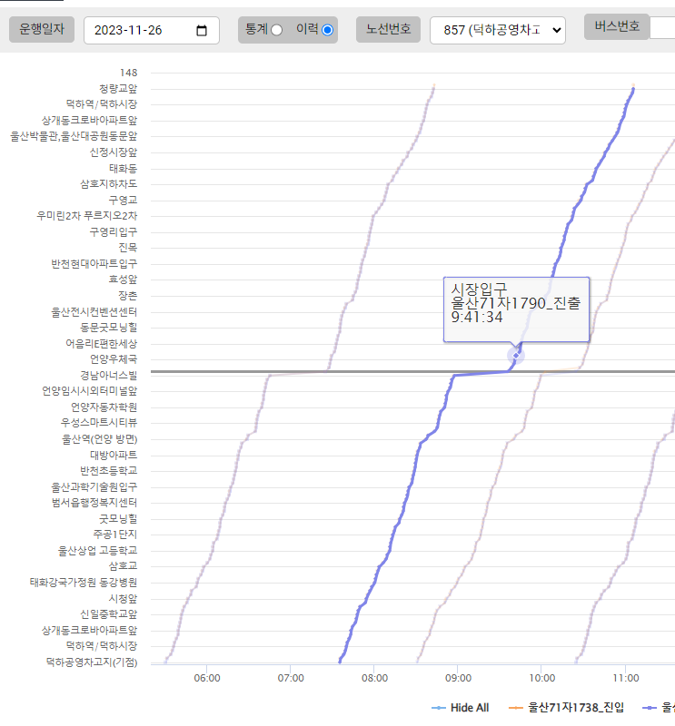This screenshot has width=675, height=726.
Task: Click the 10:00 time axis label
Action: [x=541, y=677]
